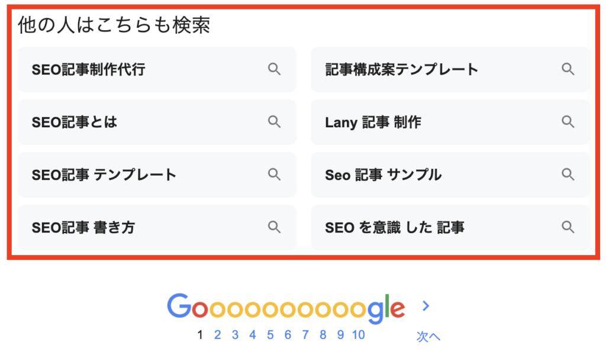606x358 pixels.
Task: Click magnifier icon next to SEO記事 書き方
Action: (274, 227)
